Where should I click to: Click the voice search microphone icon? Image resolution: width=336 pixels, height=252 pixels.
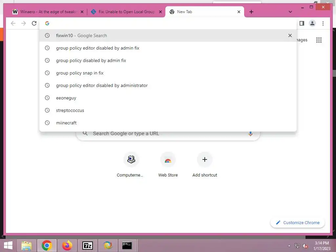[x=250, y=134]
